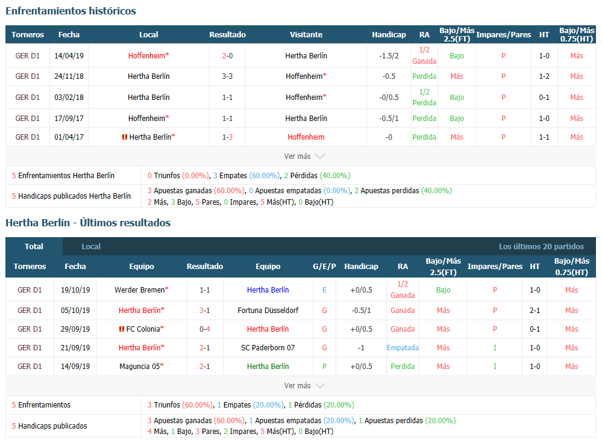Viewport: 602px width, 440px height.
Task: Click red card icon beside FC Colonia
Action: pyautogui.click(x=122, y=329)
